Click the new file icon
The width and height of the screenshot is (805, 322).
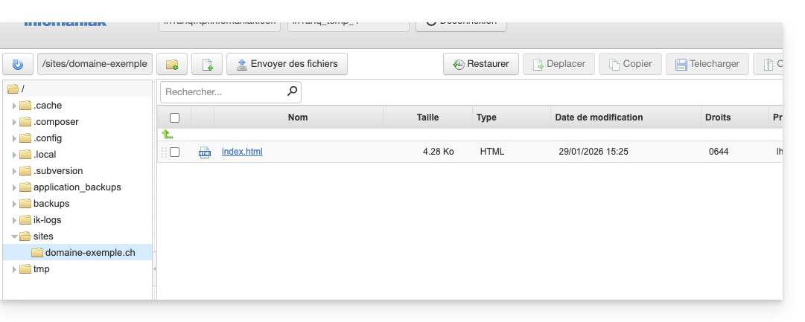click(207, 64)
